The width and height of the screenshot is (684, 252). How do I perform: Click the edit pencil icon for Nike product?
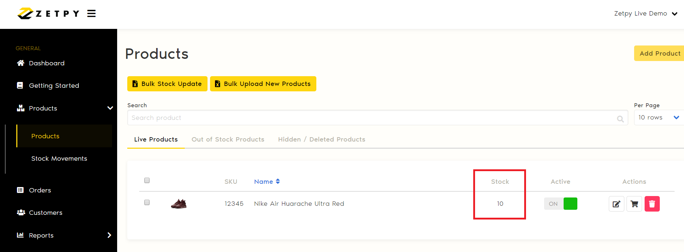[616, 204]
